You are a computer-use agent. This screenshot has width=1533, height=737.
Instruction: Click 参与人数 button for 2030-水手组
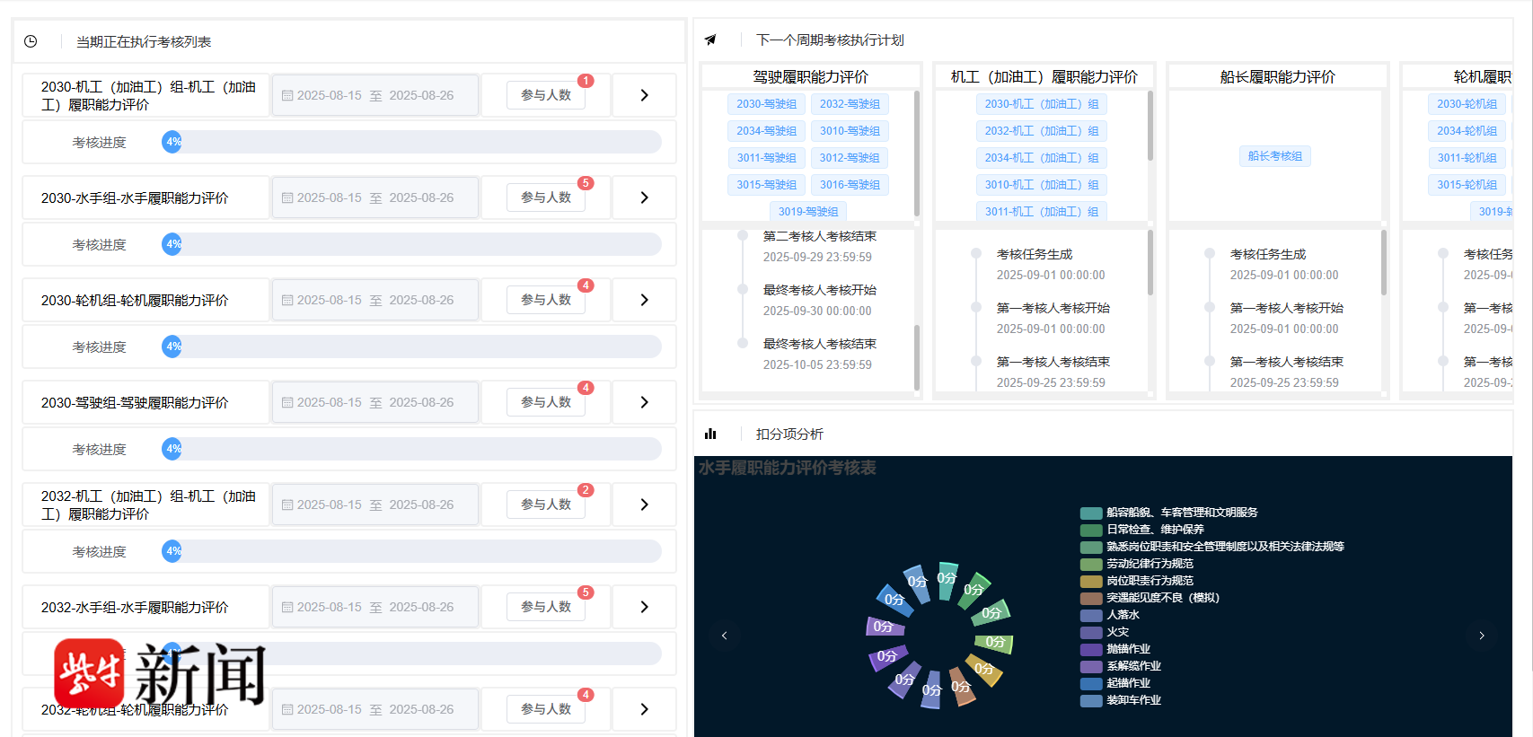click(546, 197)
